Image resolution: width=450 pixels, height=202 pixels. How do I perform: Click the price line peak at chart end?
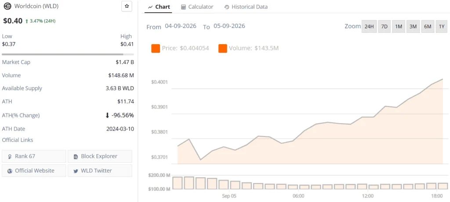pyautogui.click(x=443, y=79)
